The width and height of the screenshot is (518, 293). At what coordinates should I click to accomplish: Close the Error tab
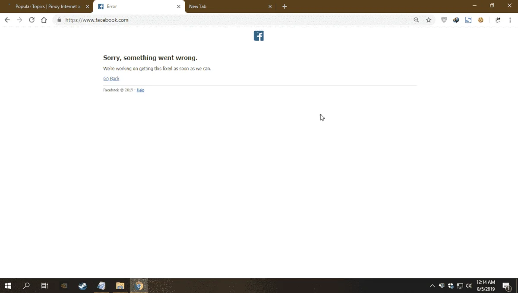[x=179, y=6]
